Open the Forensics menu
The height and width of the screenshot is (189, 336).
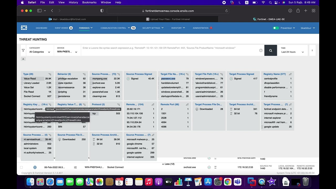(x=86, y=28)
